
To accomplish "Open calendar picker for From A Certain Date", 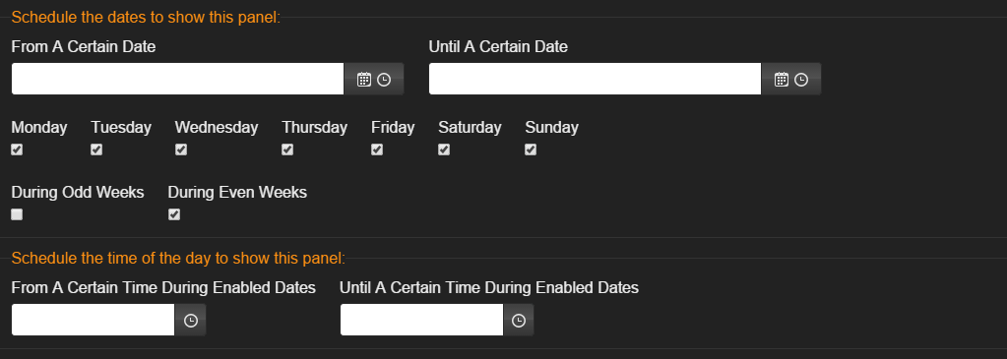I will click(x=364, y=80).
